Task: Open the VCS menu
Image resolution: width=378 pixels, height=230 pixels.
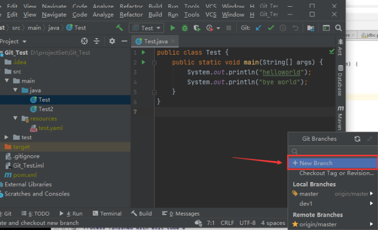Action: (x=211, y=14)
